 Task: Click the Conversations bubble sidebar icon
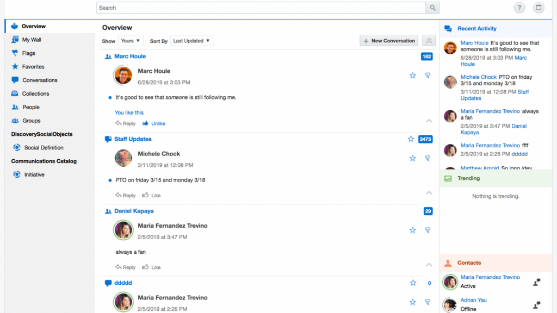[x=15, y=80]
